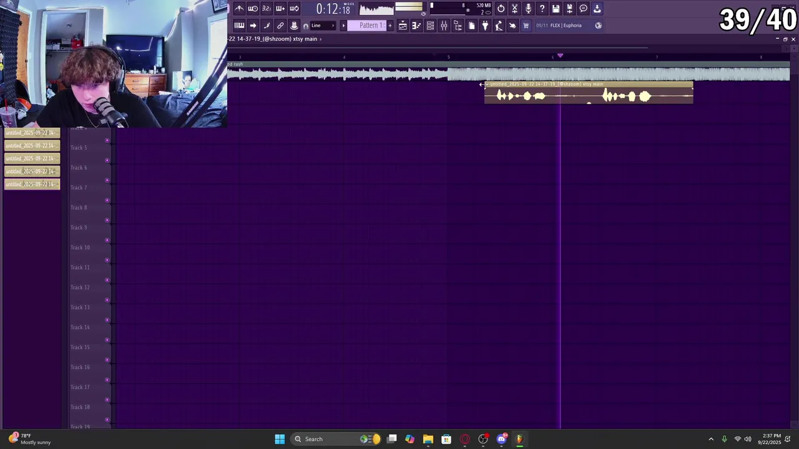The height and width of the screenshot is (449, 799).
Task: Toggle the metronome
Action: click(x=239, y=8)
